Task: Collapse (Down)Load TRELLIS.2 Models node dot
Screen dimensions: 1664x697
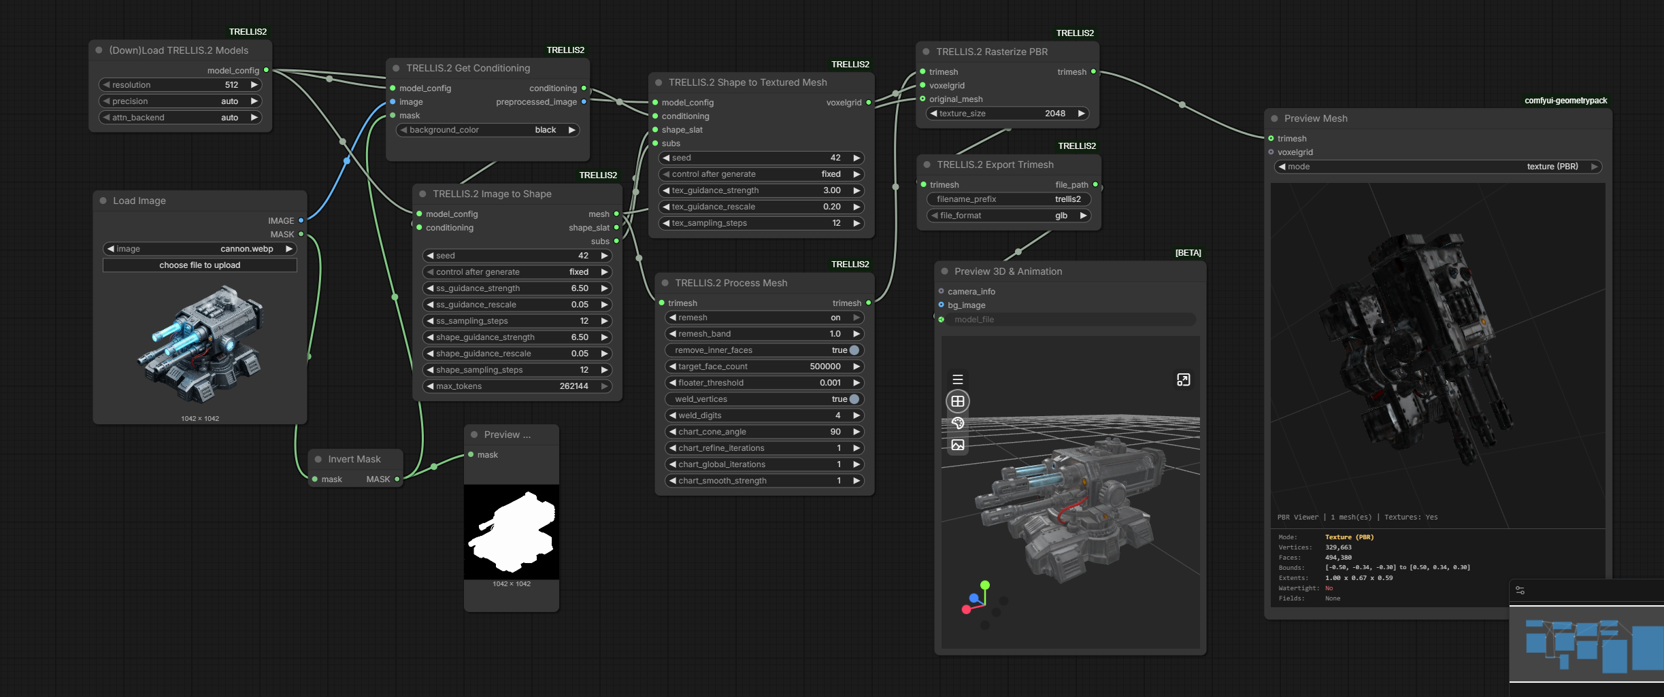Action: pos(99,50)
